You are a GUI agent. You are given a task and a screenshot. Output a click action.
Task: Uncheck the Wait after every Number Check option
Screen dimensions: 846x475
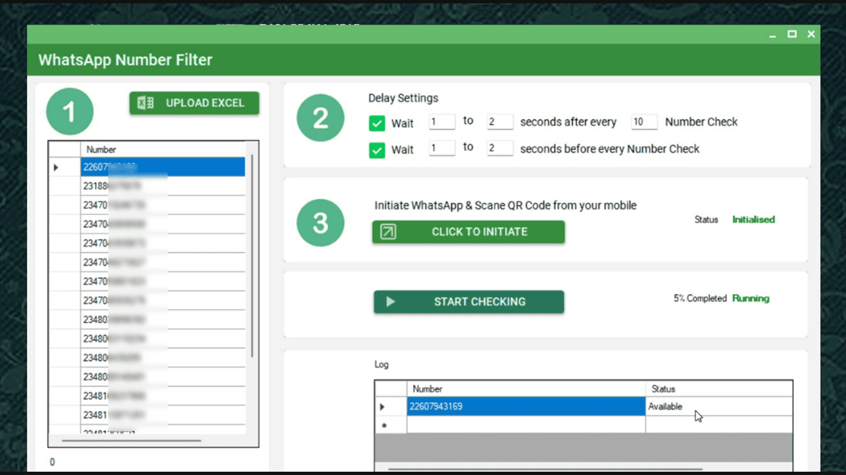(x=377, y=123)
